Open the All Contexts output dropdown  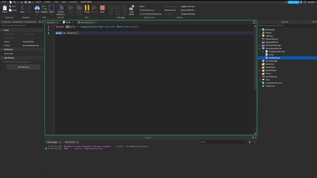point(71,142)
